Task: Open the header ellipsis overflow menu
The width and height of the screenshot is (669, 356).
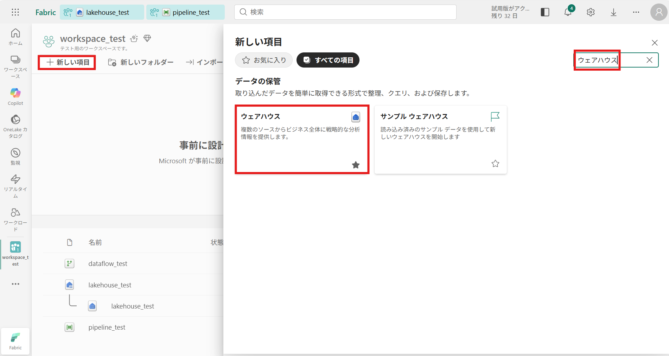Action: pos(636,12)
